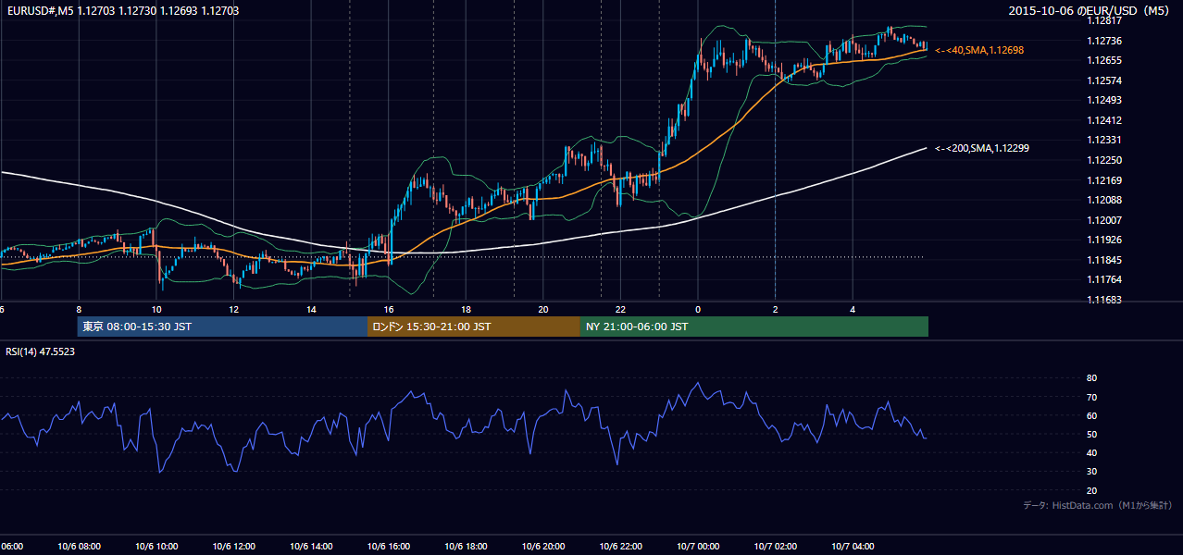
Task: Click the 1.12736 price axis label
Action: [x=1105, y=41]
